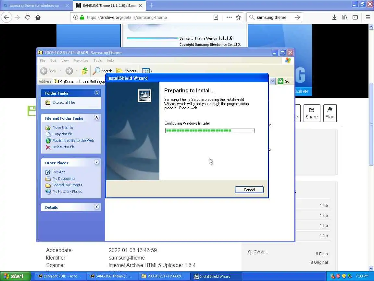Click Explorer Search toolbar button

pyautogui.click(x=102, y=71)
